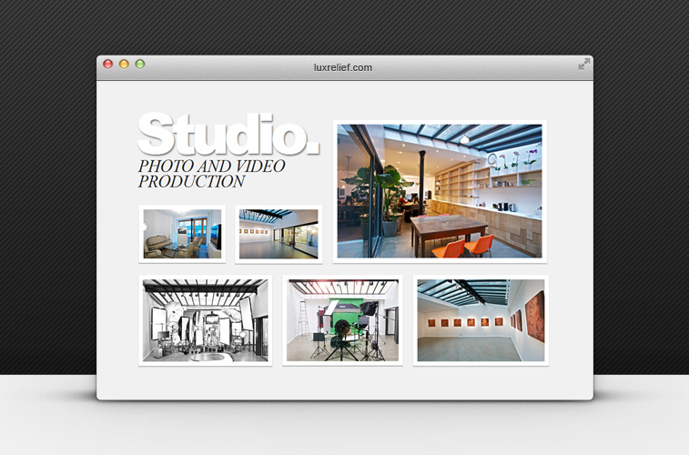
Task: Click the PHOTO AND VIDEO PRODUCTION tagline
Action: coord(211,174)
